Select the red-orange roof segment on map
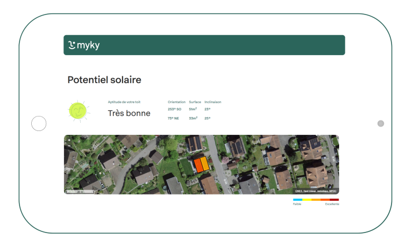The width and height of the screenshot is (411, 247). click(198, 166)
